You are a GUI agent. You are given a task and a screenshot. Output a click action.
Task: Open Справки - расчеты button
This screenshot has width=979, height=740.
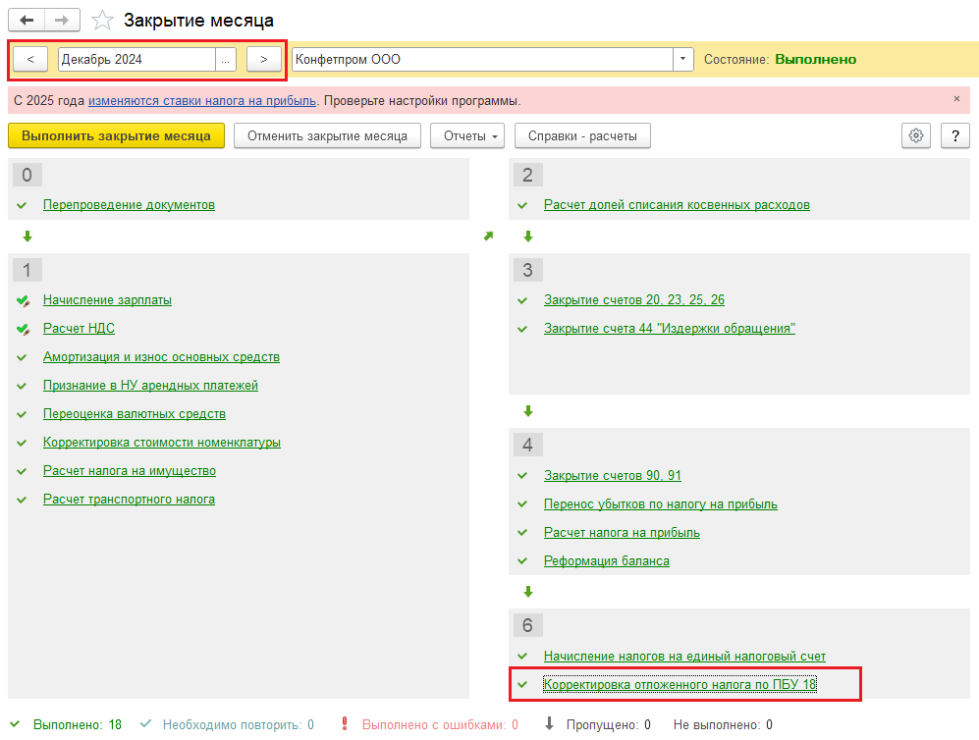point(582,135)
